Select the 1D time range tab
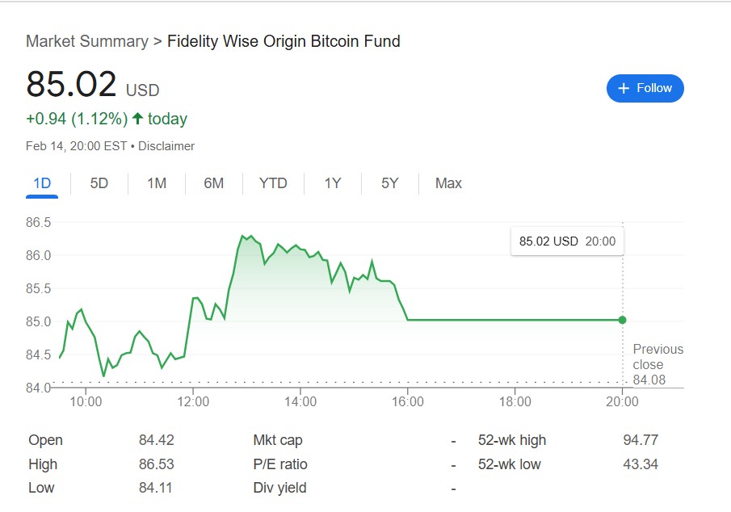This screenshot has height=512, width=731. [42, 183]
